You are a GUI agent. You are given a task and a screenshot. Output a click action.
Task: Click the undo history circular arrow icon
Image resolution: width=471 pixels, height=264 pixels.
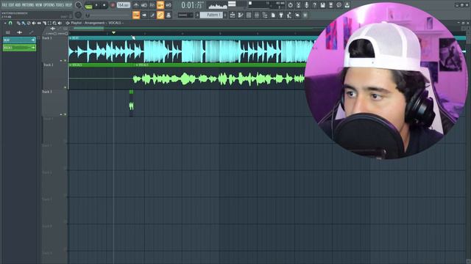tap(290, 5)
